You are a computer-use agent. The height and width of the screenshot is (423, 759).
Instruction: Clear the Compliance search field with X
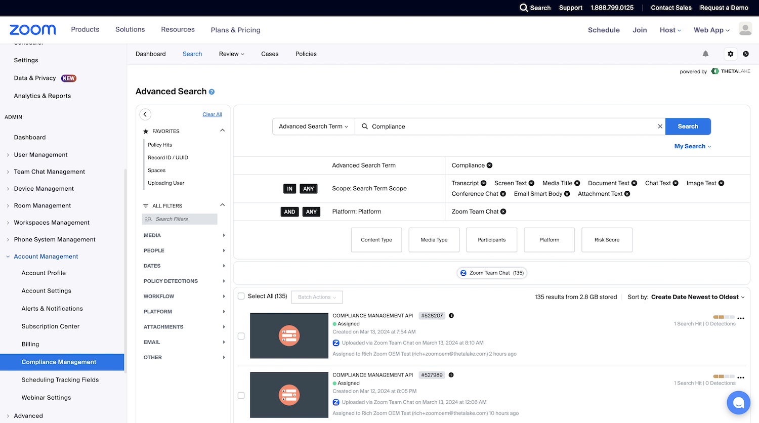pos(660,126)
